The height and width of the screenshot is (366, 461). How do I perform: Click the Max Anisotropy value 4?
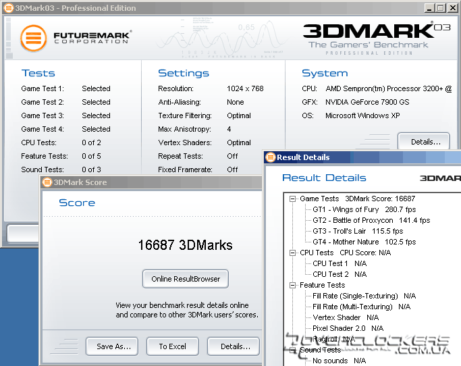229,129
